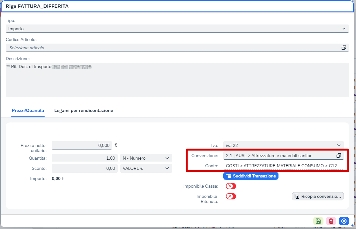Click the copy icon on Ricopia convenzio button
The image size is (356, 229).
coord(297,196)
